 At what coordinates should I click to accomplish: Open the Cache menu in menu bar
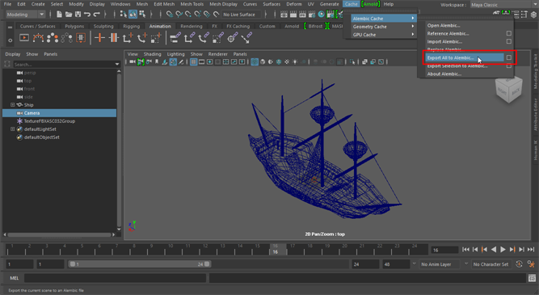point(351,4)
